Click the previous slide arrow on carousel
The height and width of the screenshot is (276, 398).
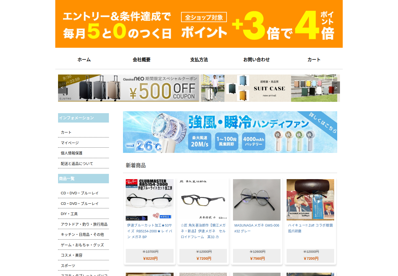[x=62, y=87]
